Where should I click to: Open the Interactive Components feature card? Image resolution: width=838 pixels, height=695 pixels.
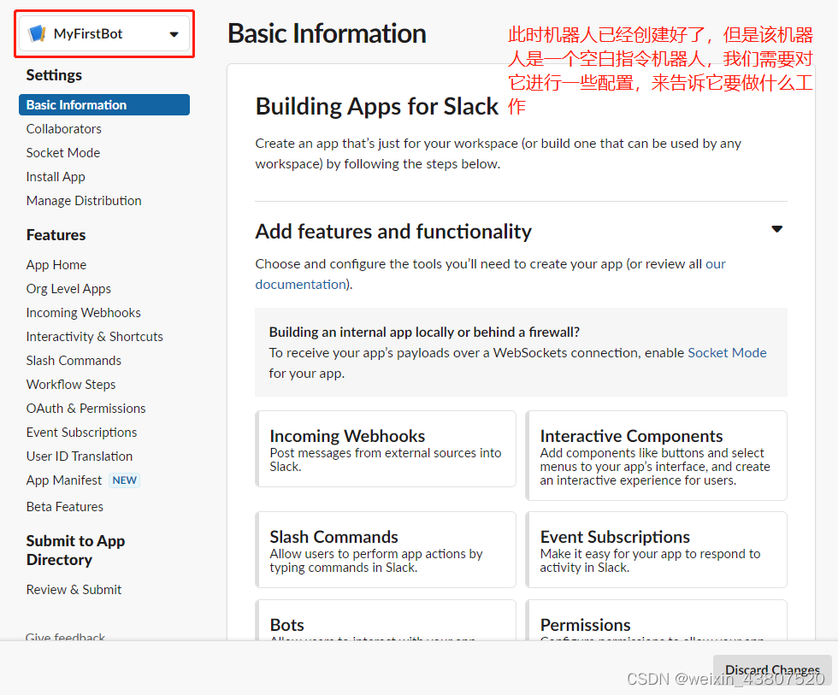(x=657, y=456)
